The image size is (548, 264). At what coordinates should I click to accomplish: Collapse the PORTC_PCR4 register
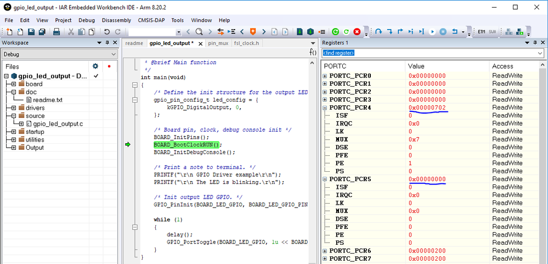point(325,108)
